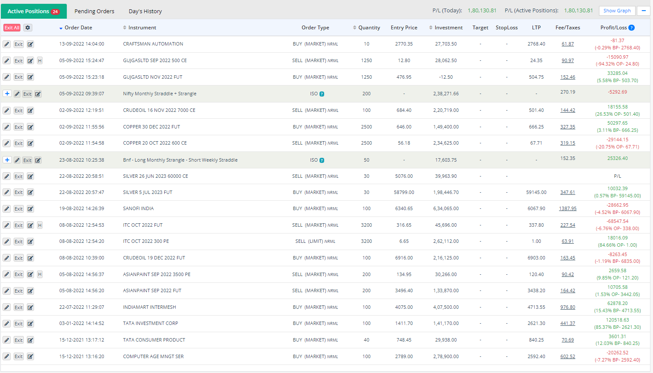
Task: Exit the INDIAMART INTERMESH position
Action: coord(19,308)
